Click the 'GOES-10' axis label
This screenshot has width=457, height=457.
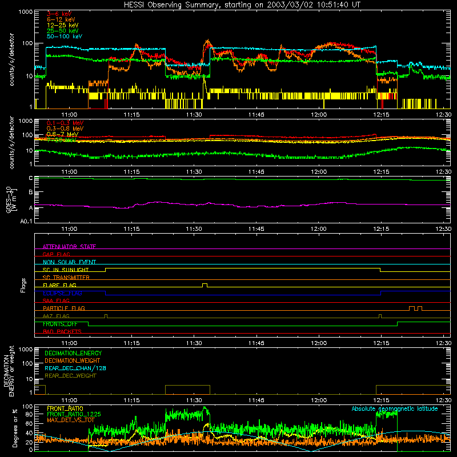[9, 199]
